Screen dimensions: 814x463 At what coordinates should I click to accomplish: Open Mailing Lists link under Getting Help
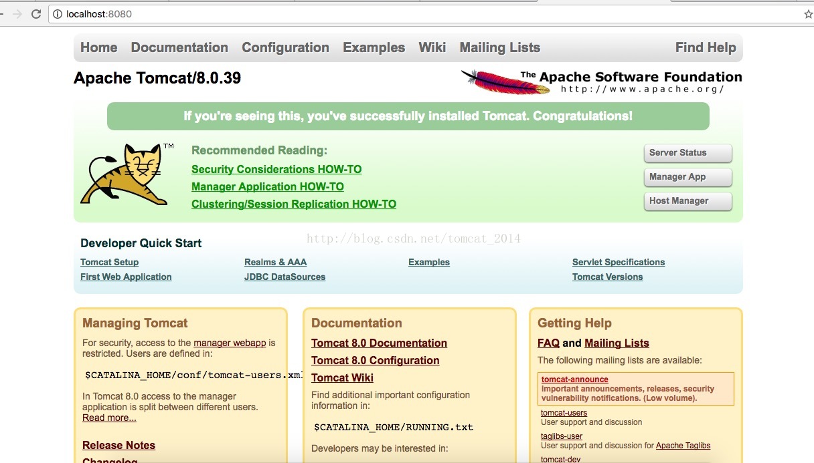pyautogui.click(x=617, y=343)
